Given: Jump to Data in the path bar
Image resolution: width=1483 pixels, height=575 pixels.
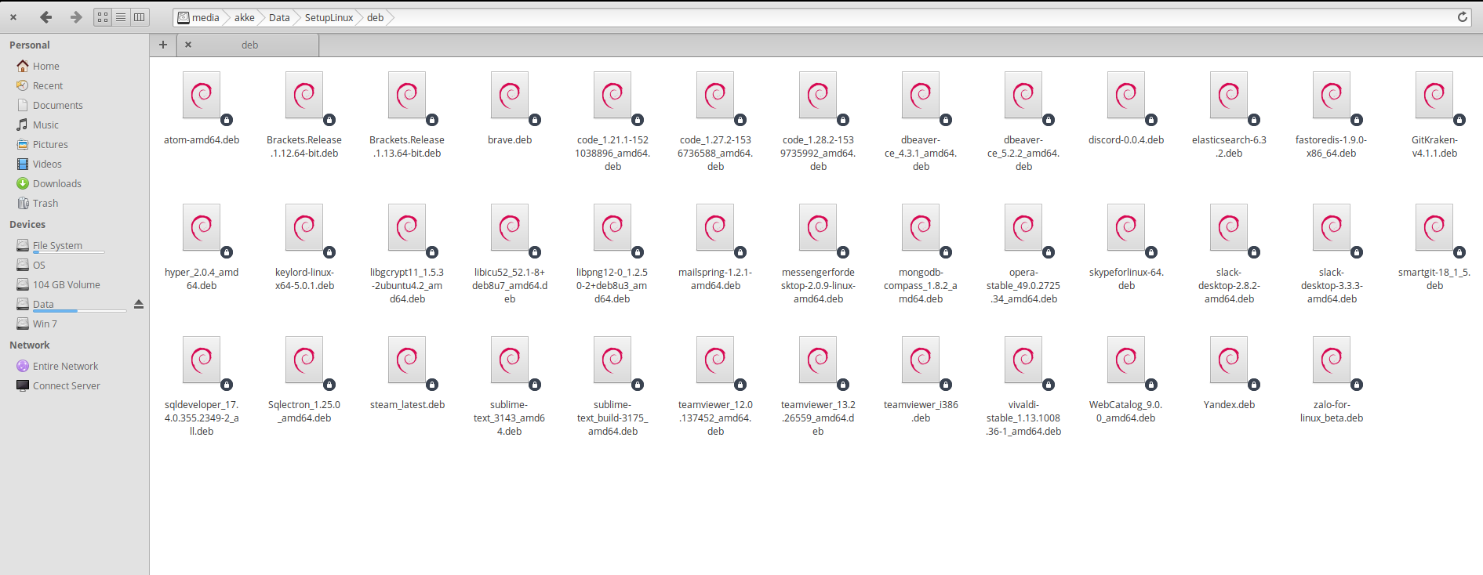Looking at the screenshot, I should pos(279,17).
